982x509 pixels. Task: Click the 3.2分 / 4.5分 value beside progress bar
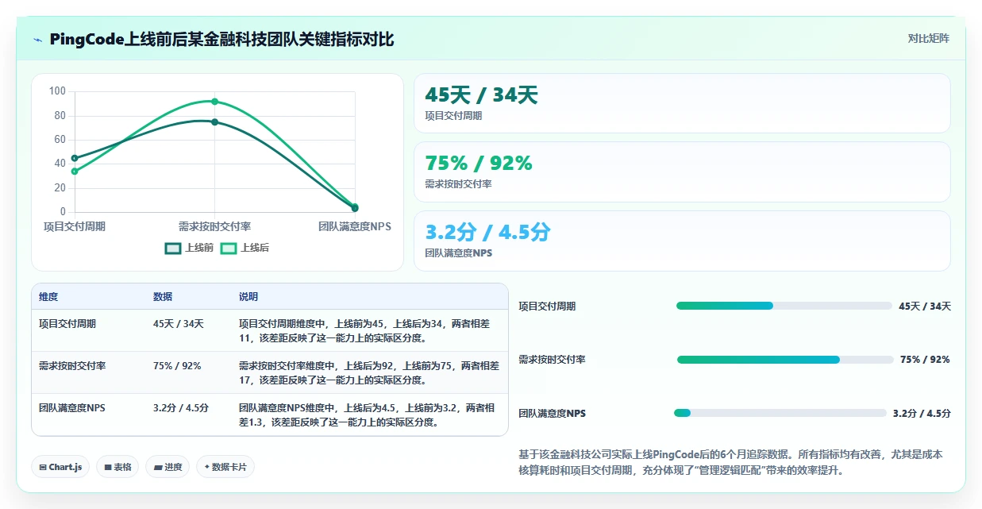pos(922,414)
